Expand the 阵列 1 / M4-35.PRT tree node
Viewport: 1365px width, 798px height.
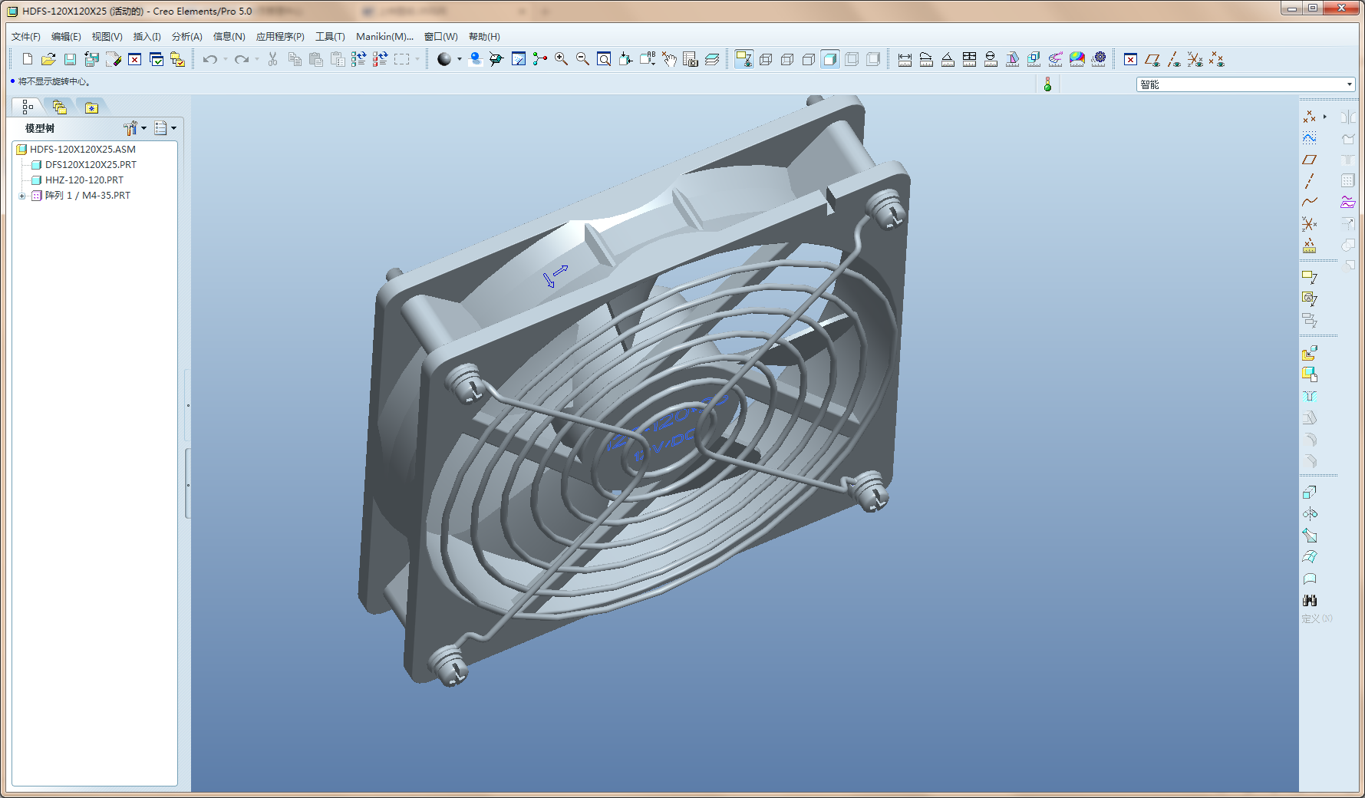21,196
